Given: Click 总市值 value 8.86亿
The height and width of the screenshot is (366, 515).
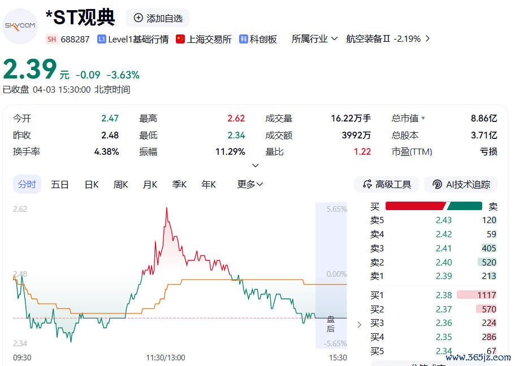Looking at the screenshot, I should tap(484, 118).
